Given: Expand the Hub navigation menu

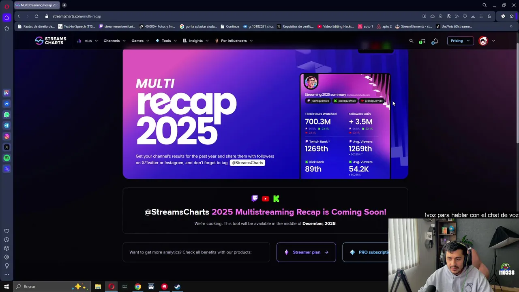Looking at the screenshot, I should pos(88,41).
